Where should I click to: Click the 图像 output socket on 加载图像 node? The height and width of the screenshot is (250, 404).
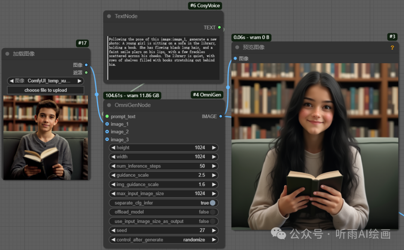86,65
